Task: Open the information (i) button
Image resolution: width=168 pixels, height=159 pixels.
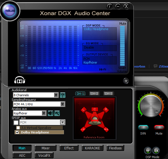Action: click(110, 6)
